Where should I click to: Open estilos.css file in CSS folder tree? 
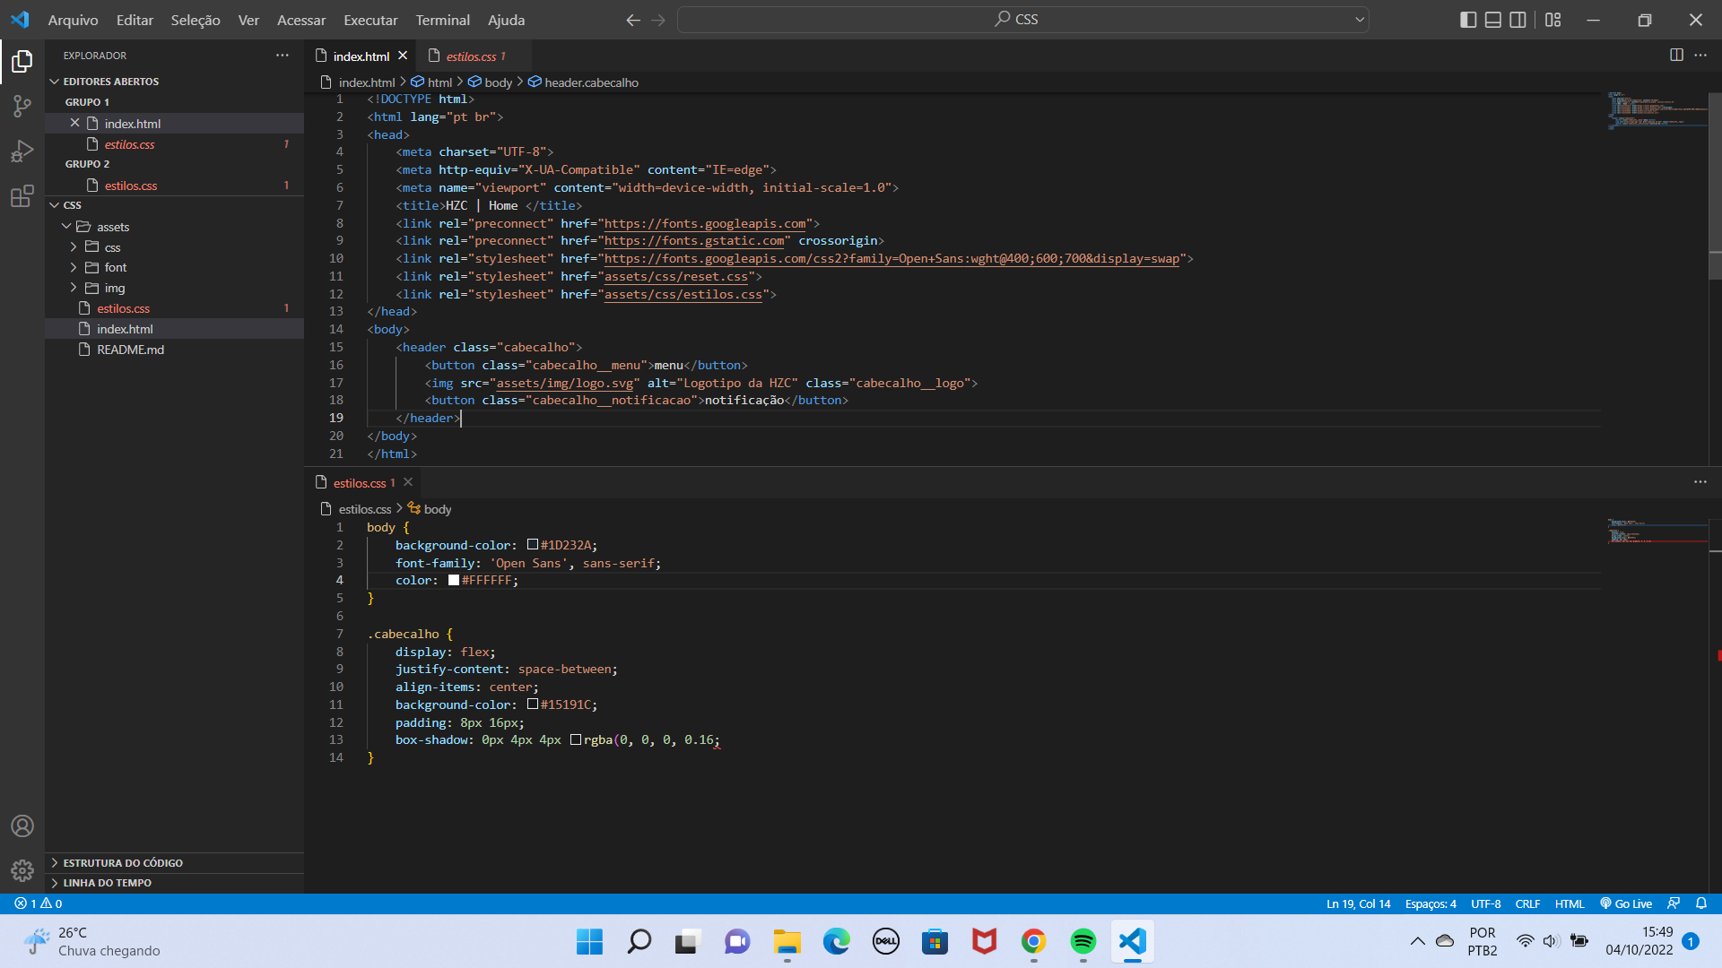[x=174, y=308]
